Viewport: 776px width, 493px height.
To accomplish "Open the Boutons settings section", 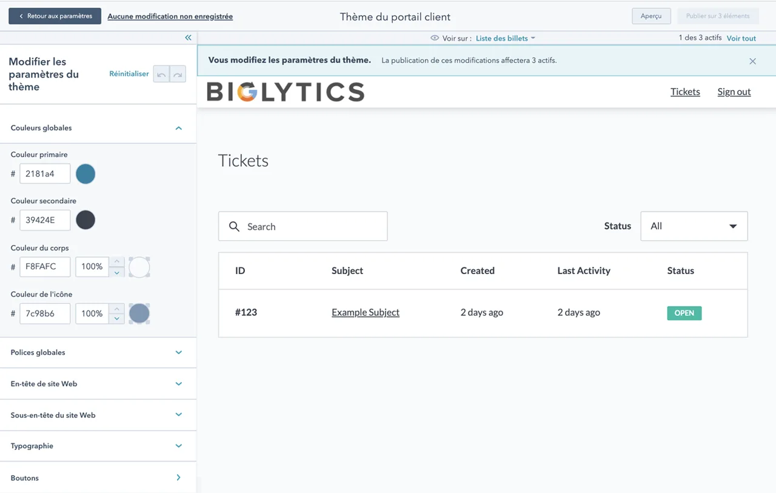I will tap(178, 478).
